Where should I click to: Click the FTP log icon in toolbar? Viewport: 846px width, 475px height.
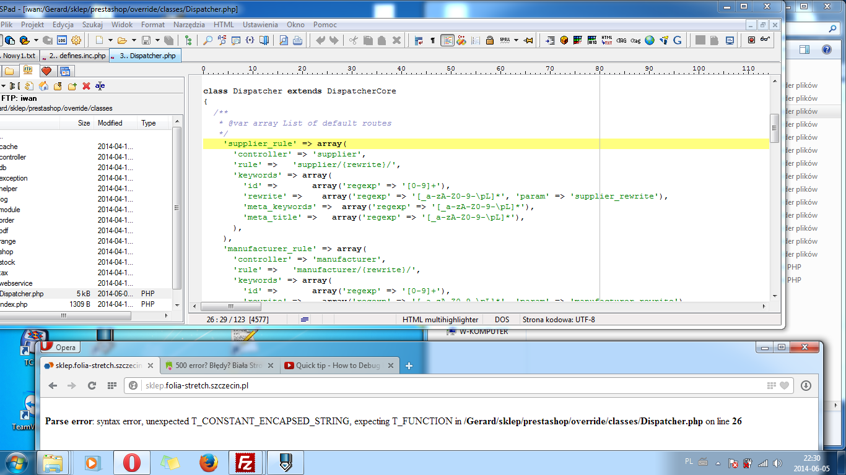[62, 40]
